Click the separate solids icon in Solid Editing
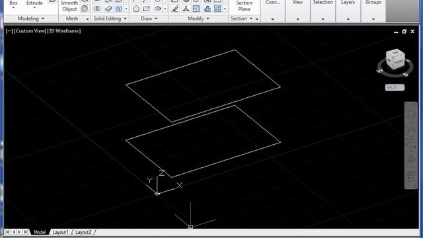 coord(119,9)
